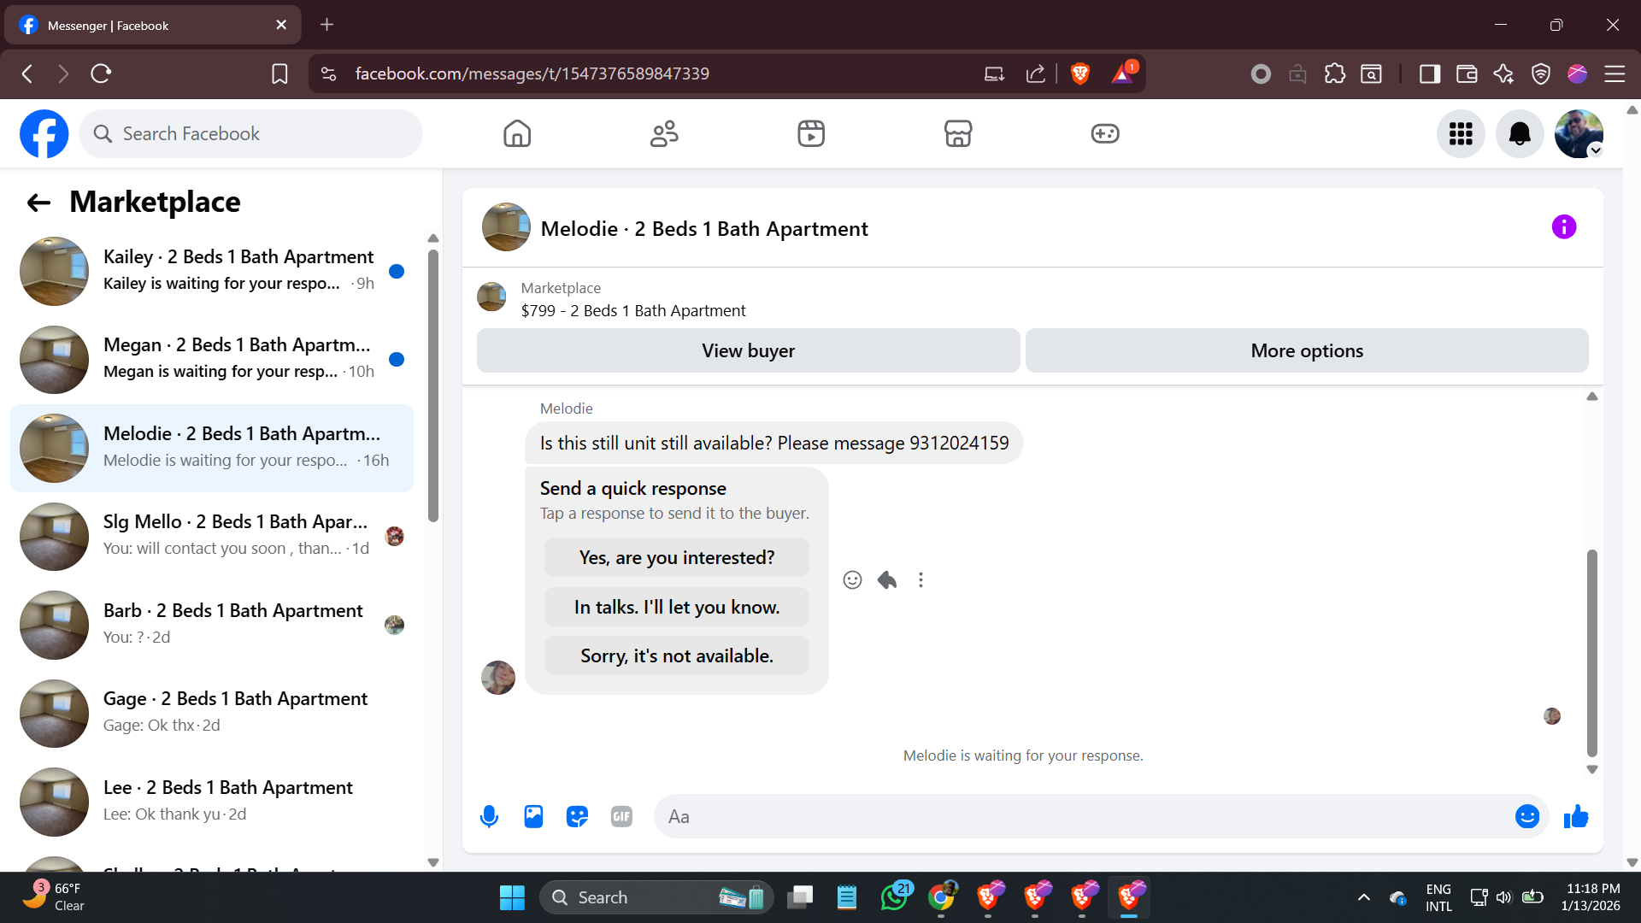Reply to Melodie's message with arrow icon
The height and width of the screenshot is (923, 1641).
pyautogui.click(x=887, y=580)
